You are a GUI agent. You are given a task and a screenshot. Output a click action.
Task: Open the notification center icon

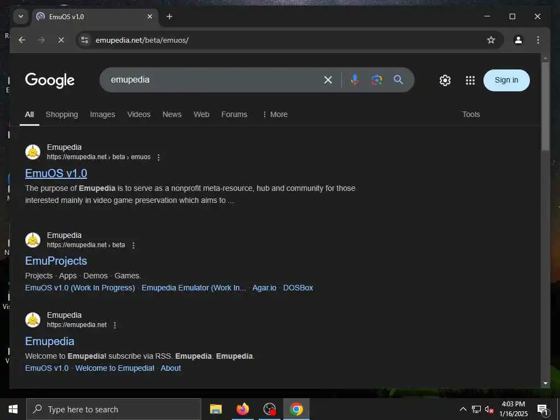pos(542,409)
